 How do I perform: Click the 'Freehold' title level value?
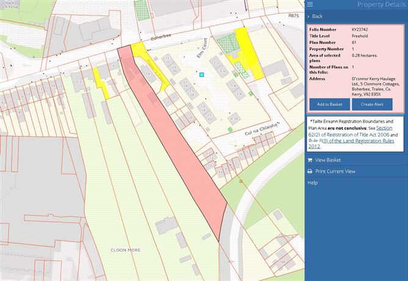[x=360, y=36]
